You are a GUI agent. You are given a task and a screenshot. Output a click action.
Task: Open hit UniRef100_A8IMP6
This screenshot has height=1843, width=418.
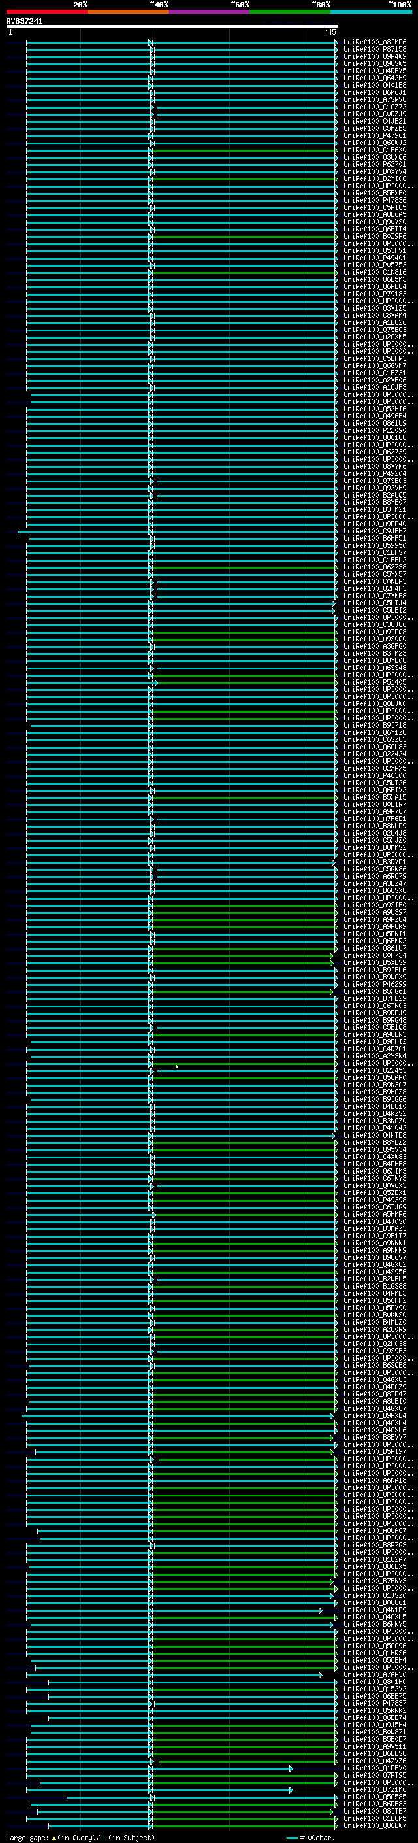coord(374,42)
